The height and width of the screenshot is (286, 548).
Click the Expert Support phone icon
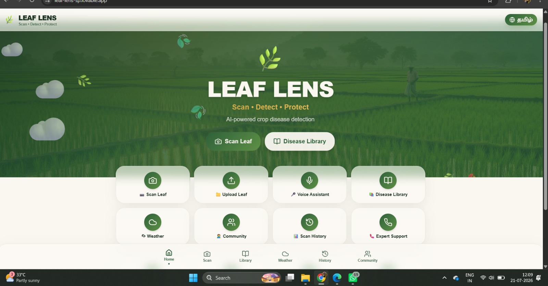point(388,222)
